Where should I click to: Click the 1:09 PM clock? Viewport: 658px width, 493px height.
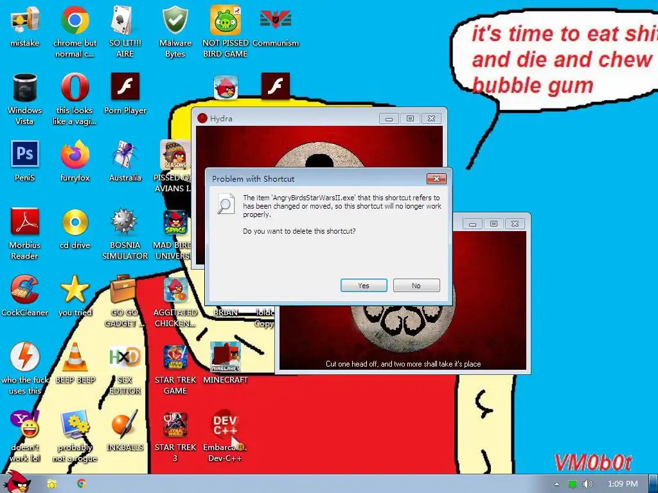pyautogui.click(x=623, y=484)
